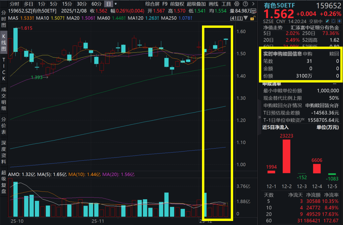Switch chart period to 多日
This screenshot has height=225, width=343.
click(28, 3)
